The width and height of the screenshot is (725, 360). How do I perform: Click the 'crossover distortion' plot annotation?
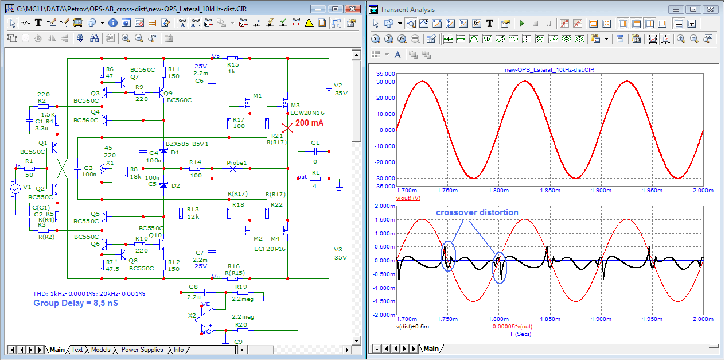[477, 212]
